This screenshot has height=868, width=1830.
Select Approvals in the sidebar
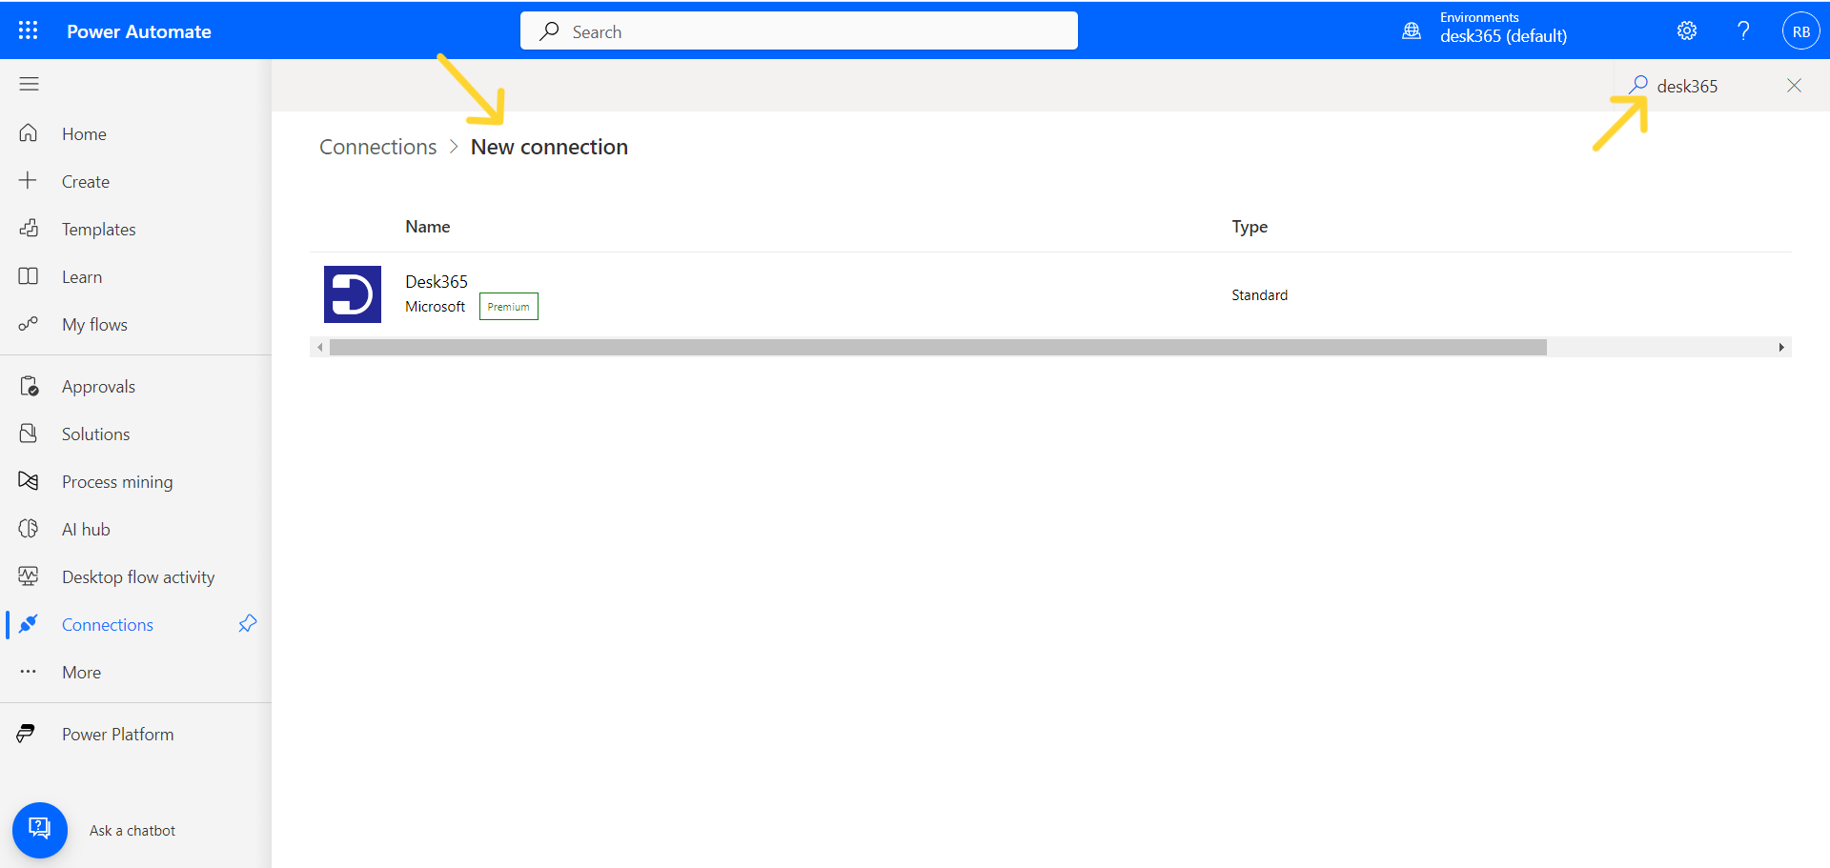point(98,385)
